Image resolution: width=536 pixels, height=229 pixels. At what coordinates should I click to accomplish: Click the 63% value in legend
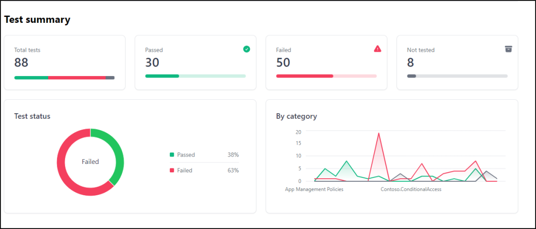[233, 170]
